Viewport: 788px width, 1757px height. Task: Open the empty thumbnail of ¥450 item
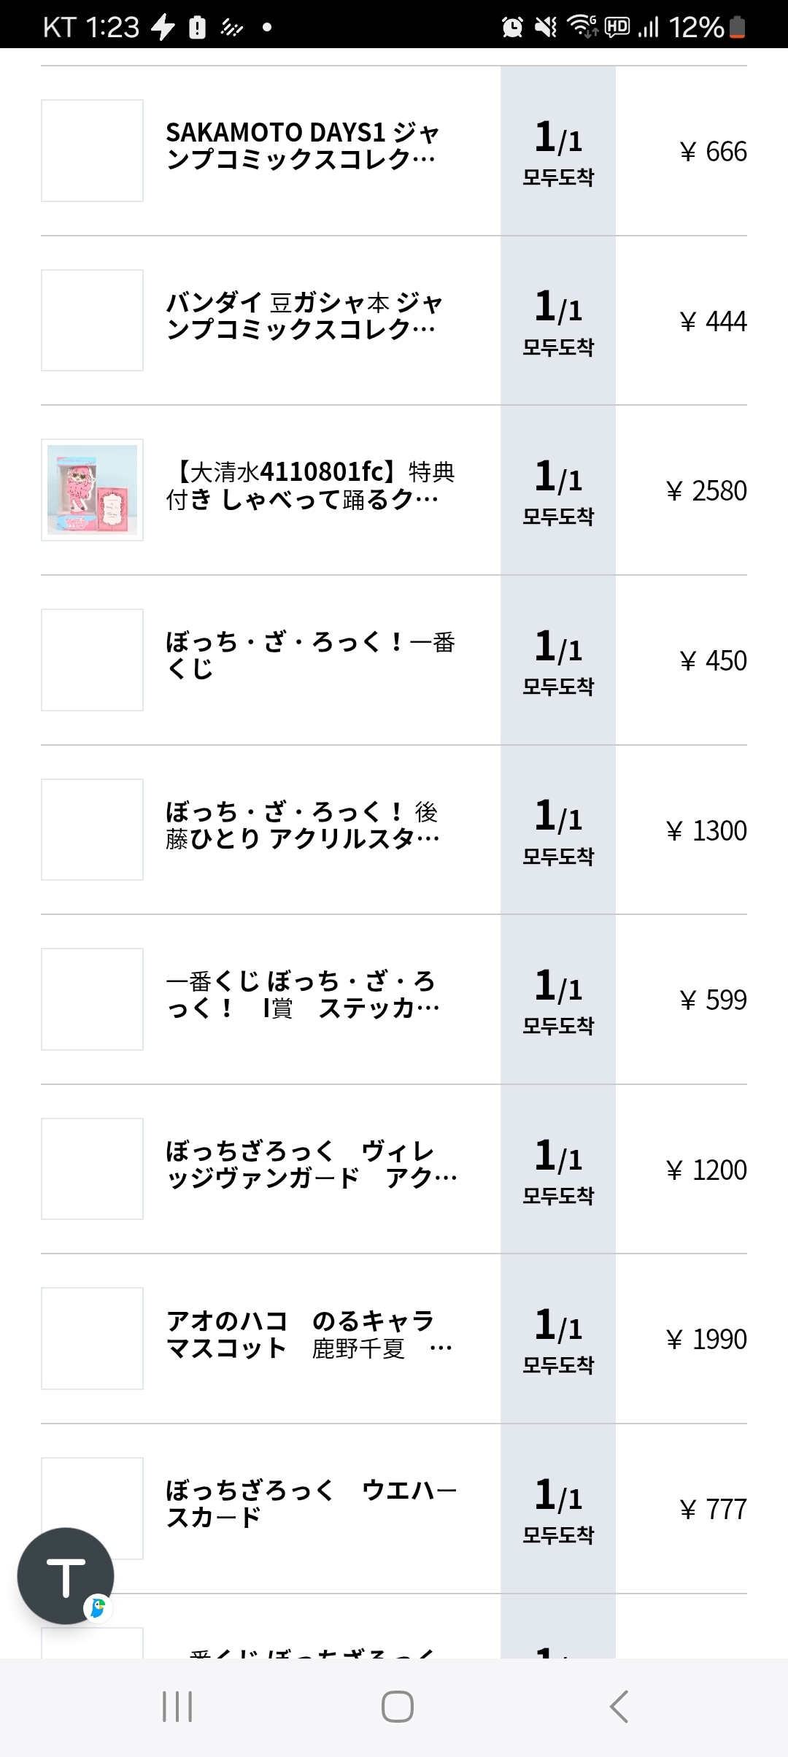click(92, 660)
